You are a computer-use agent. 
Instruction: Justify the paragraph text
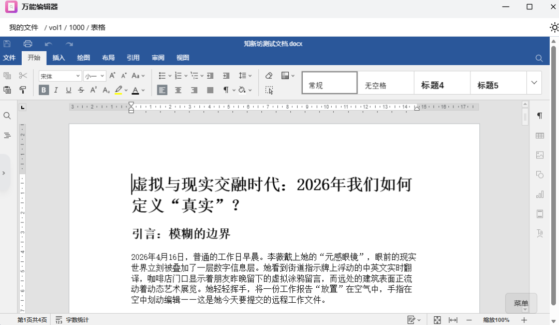(x=210, y=90)
